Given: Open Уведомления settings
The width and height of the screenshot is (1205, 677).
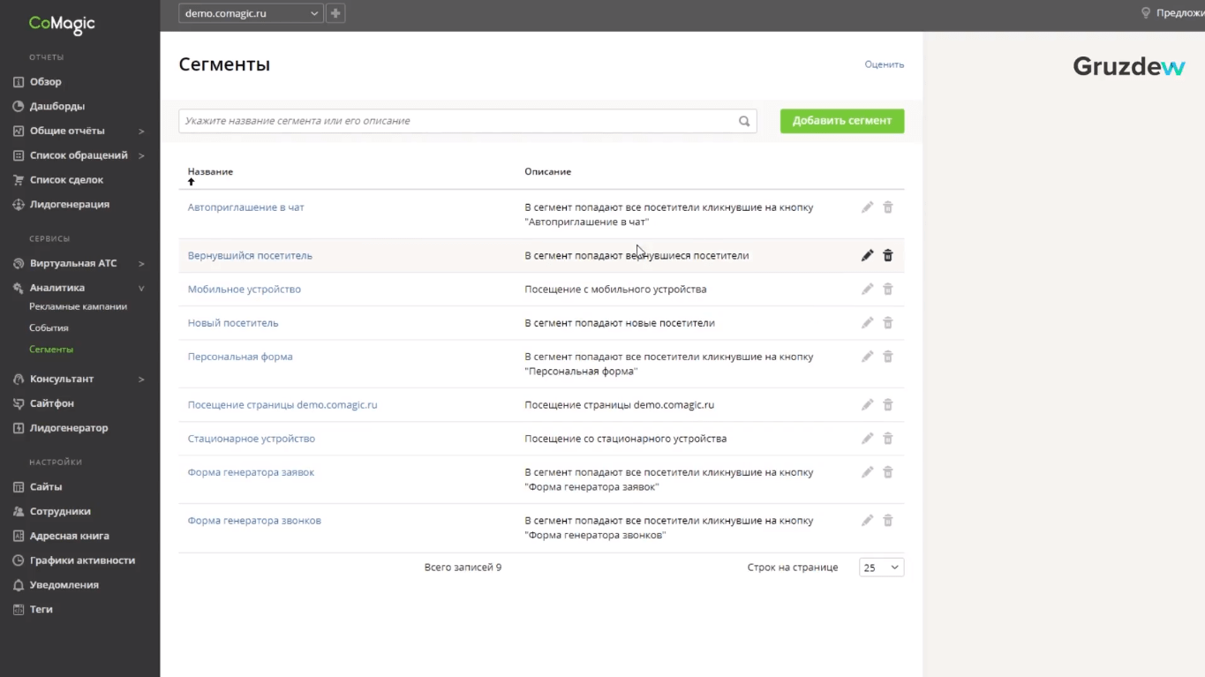Looking at the screenshot, I should pyautogui.click(x=64, y=585).
